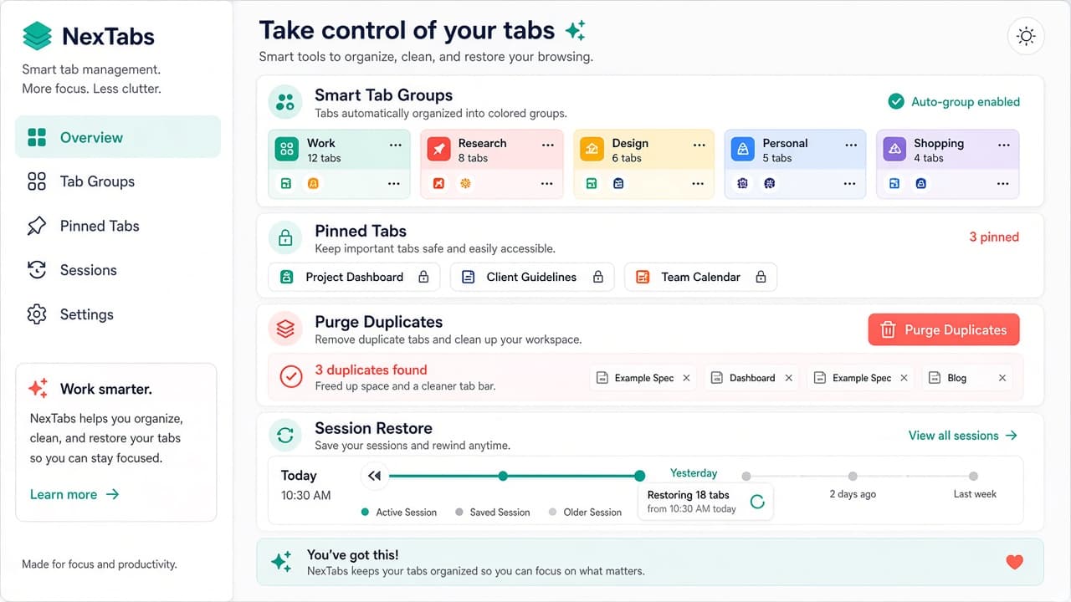Select first tab favicon in Personal group
The image size is (1071, 602).
point(743,183)
